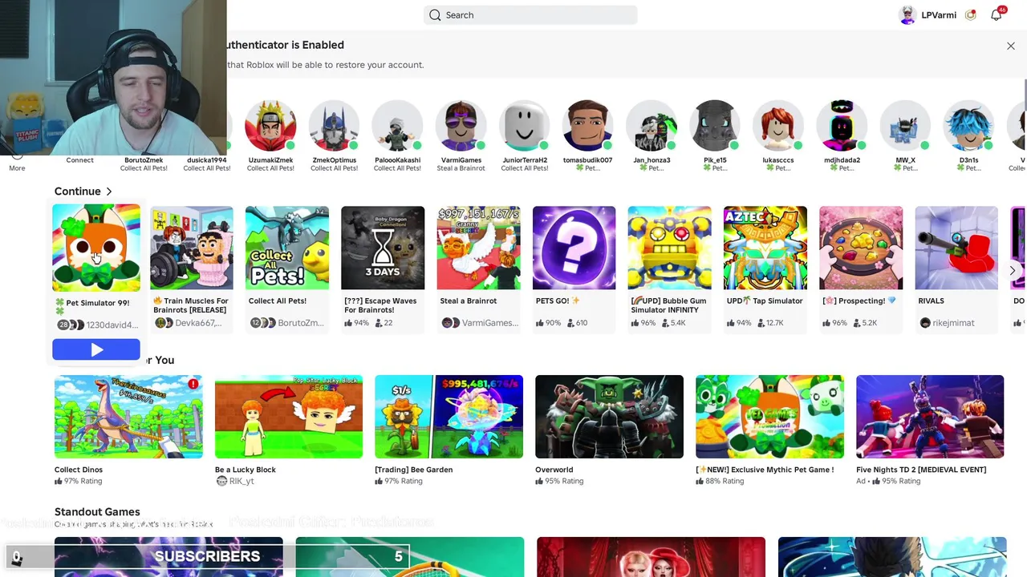Image resolution: width=1027 pixels, height=577 pixels.
Task: Open UzumakiZmek friend avatar
Action: 270,127
